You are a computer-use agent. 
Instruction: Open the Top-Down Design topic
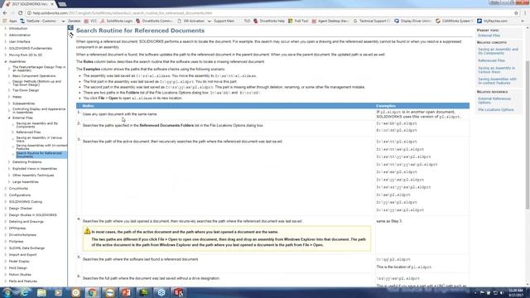point(26,90)
